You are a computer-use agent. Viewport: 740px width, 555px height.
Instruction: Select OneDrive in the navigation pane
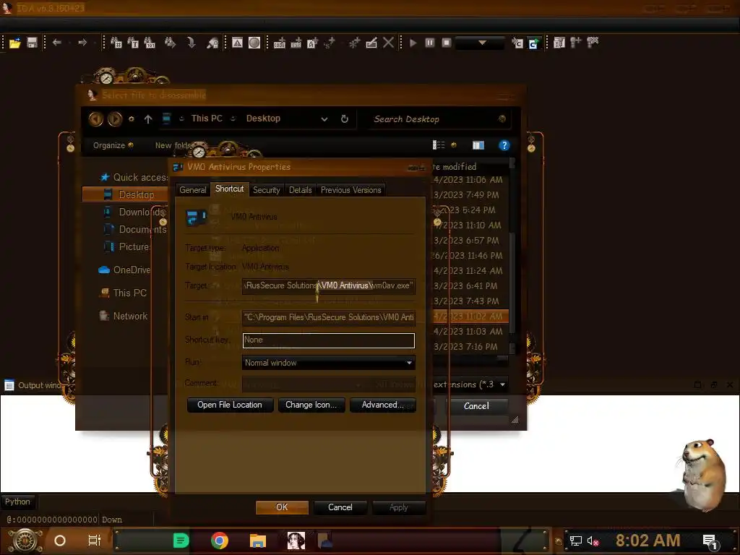[x=124, y=270]
